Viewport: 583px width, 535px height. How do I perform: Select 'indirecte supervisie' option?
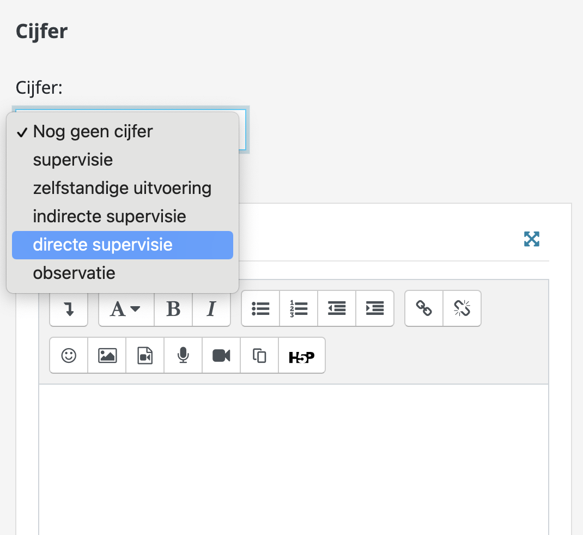(123, 216)
